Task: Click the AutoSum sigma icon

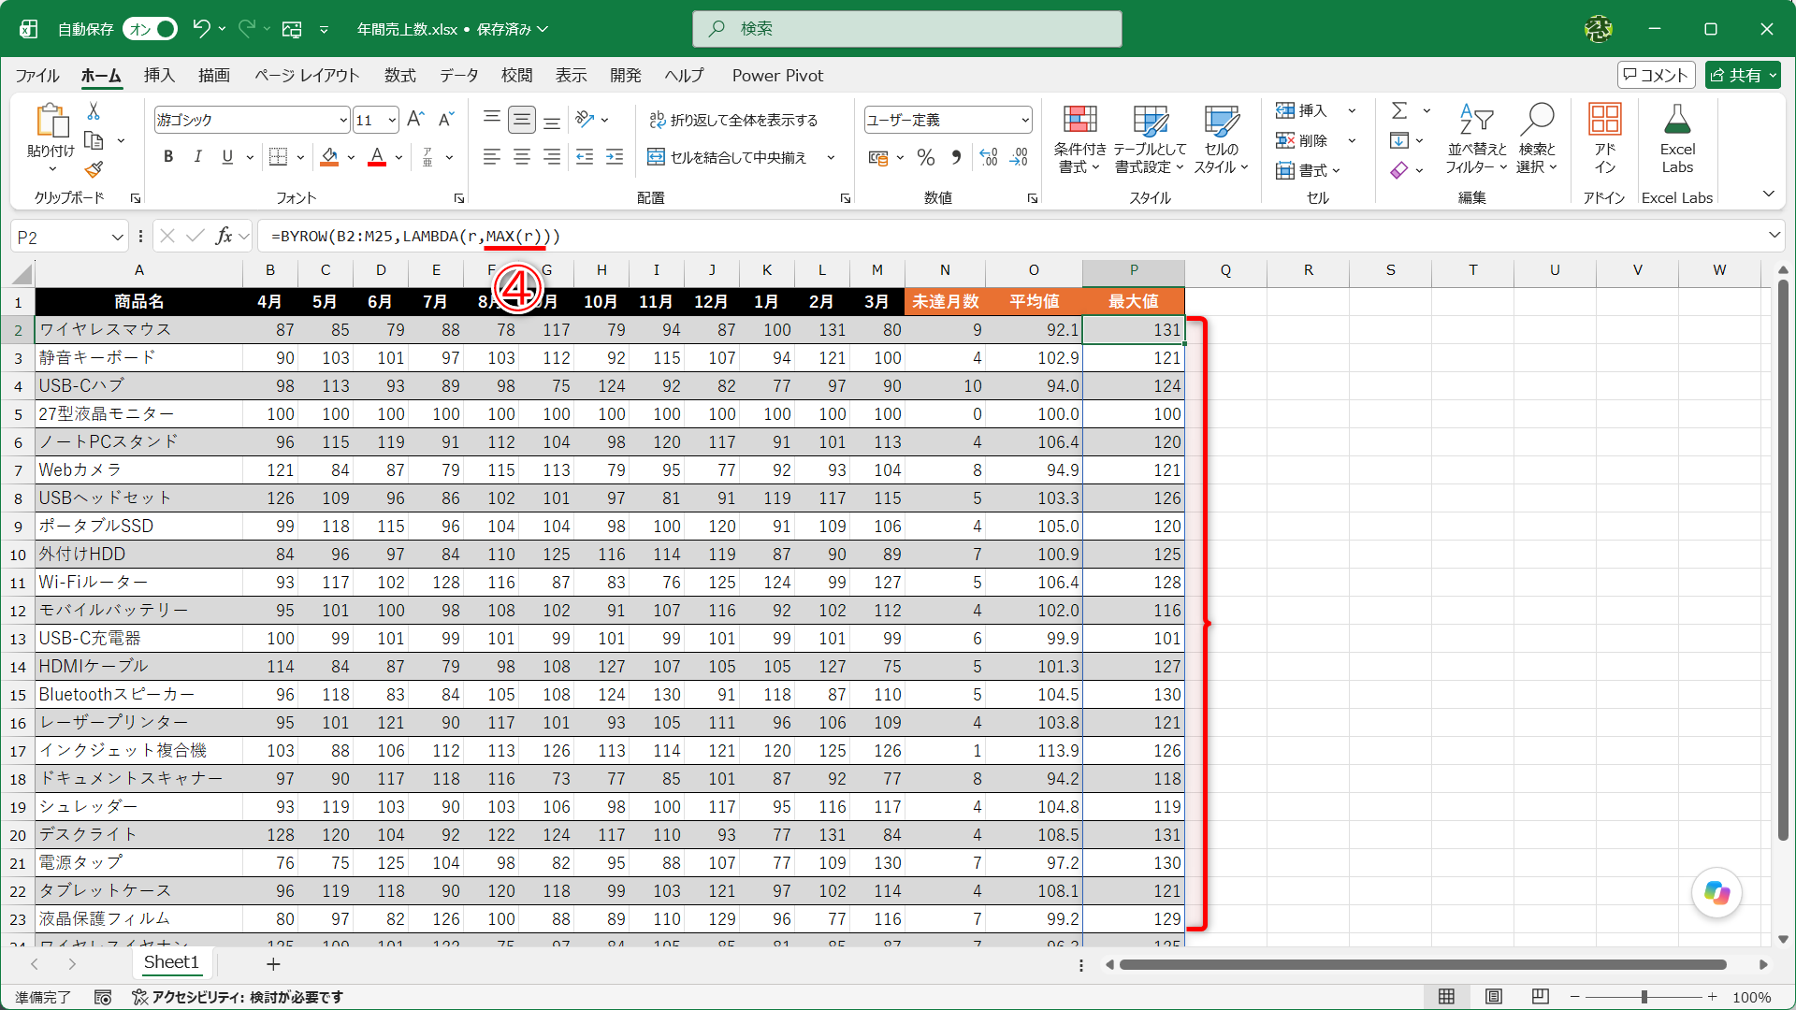Action: point(1399,110)
